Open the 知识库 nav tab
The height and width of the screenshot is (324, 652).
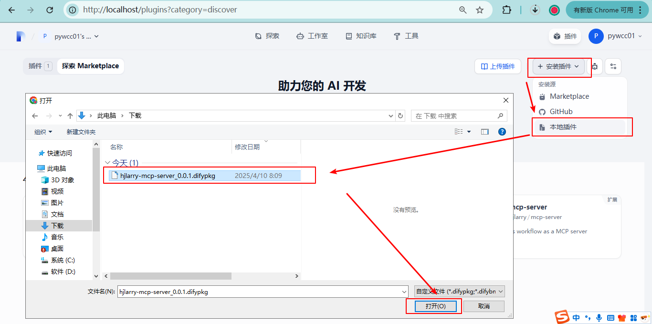click(361, 36)
